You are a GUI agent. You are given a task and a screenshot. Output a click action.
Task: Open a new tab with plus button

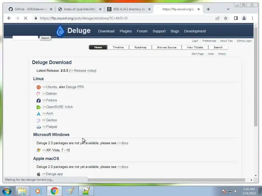[x=208, y=9]
